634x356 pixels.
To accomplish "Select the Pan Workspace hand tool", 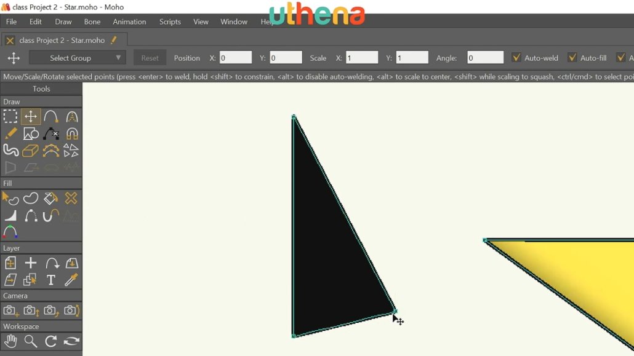I will (x=10, y=341).
